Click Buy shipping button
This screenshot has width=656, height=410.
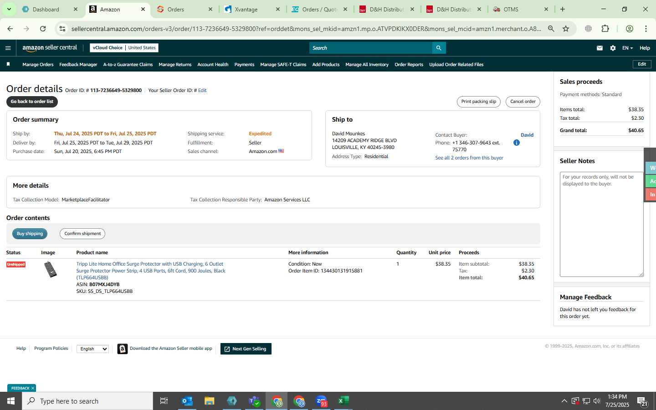pyautogui.click(x=30, y=234)
